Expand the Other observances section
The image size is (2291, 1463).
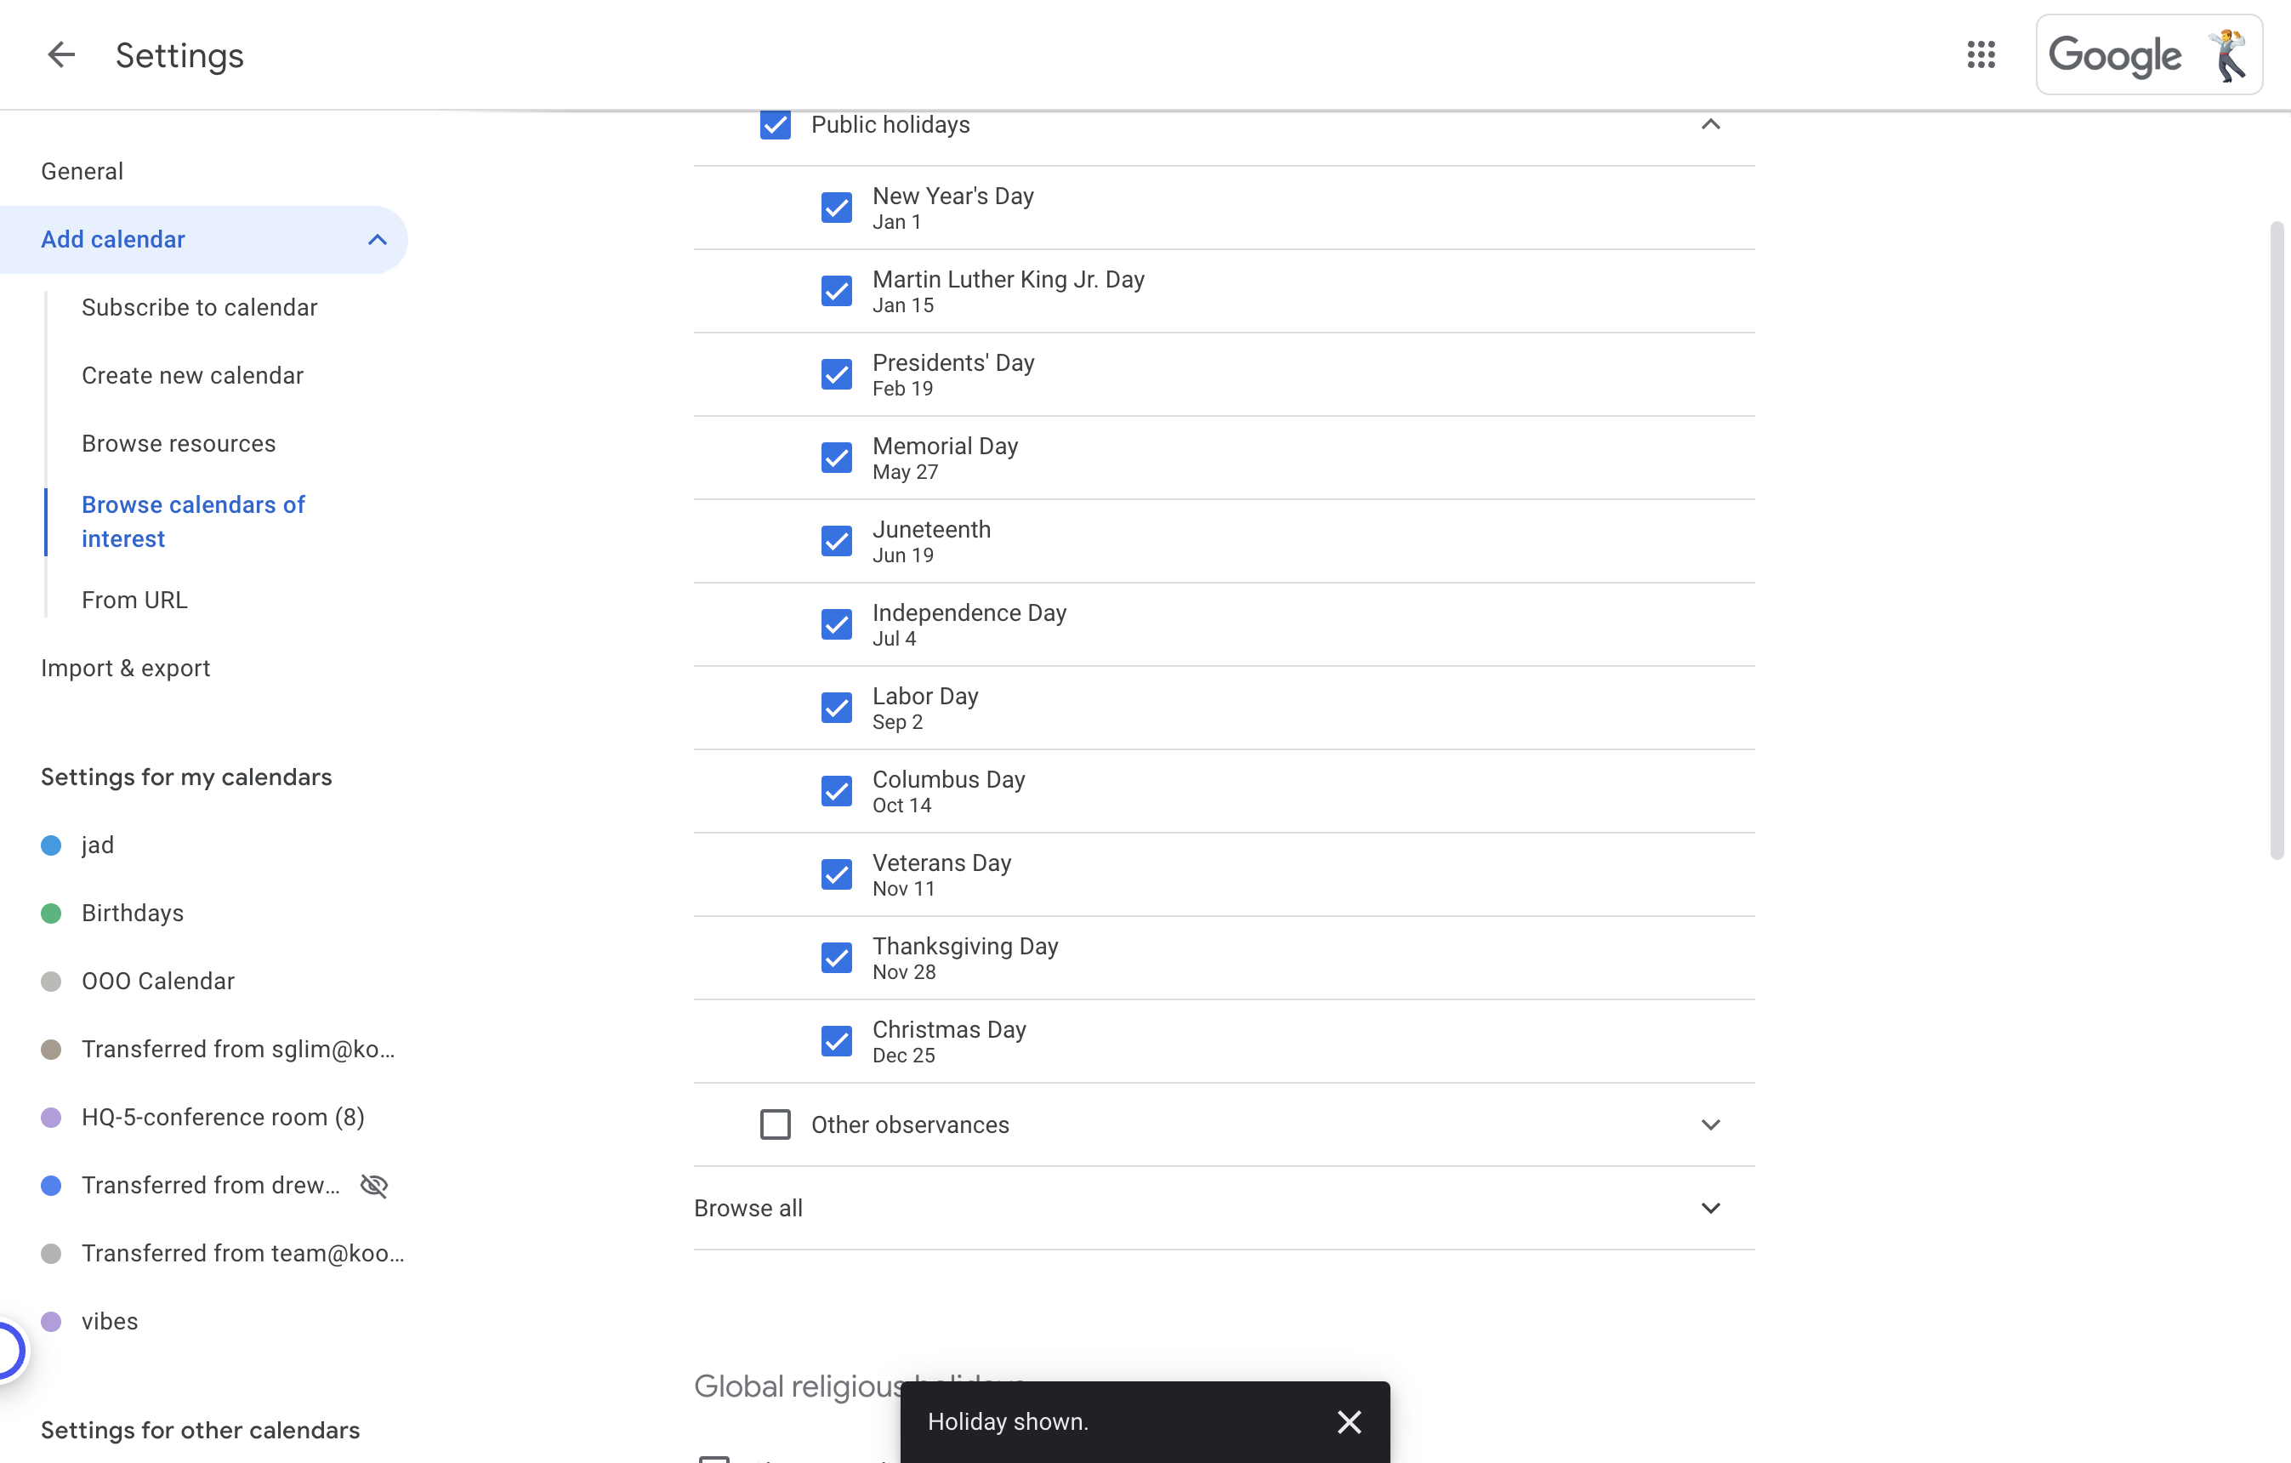(1711, 1125)
